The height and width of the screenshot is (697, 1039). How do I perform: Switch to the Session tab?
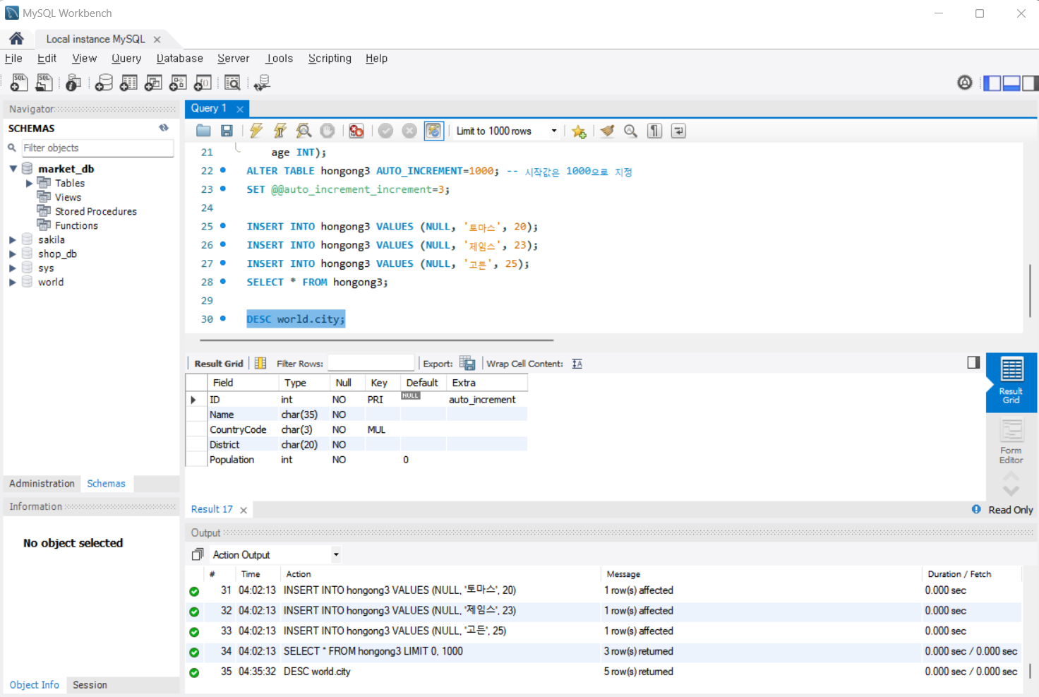(x=90, y=685)
